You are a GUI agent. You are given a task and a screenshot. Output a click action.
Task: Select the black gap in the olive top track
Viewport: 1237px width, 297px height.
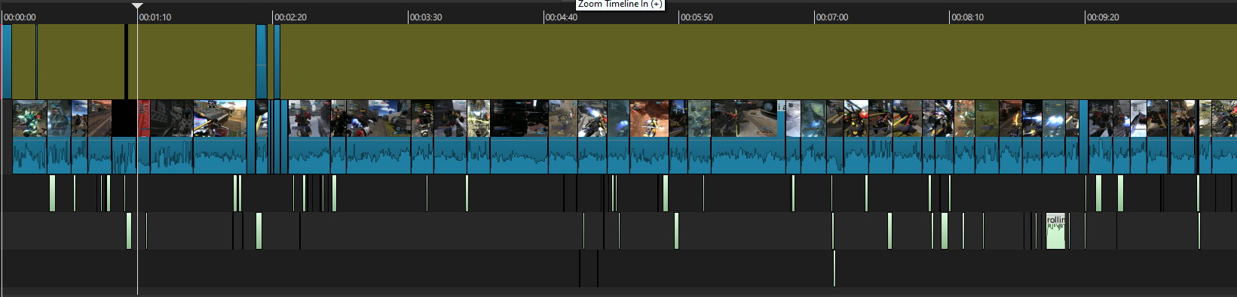(126, 62)
